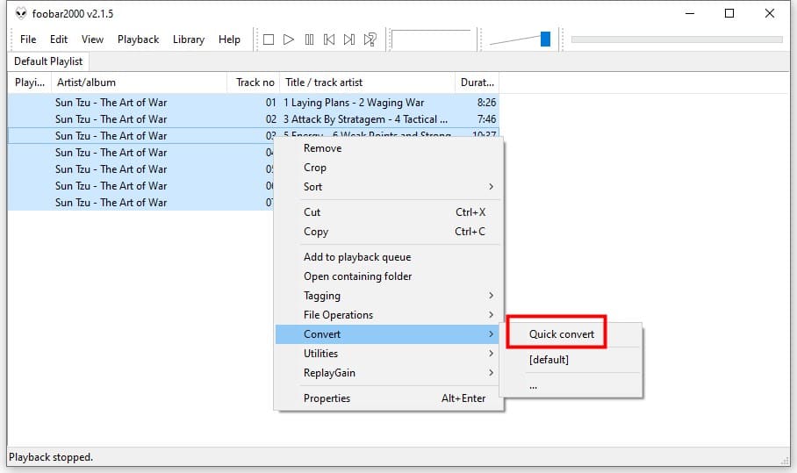
Task: Open the Edit menu
Action: [59, 39]
